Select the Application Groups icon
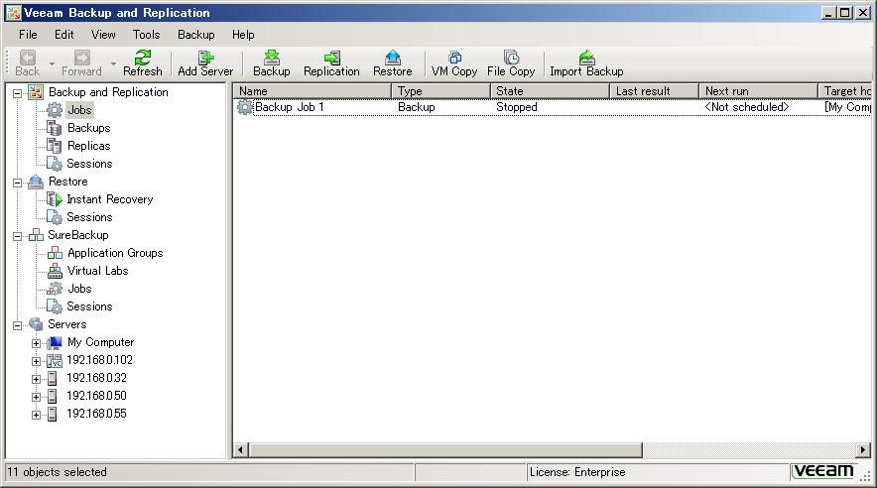 (55, 253)
